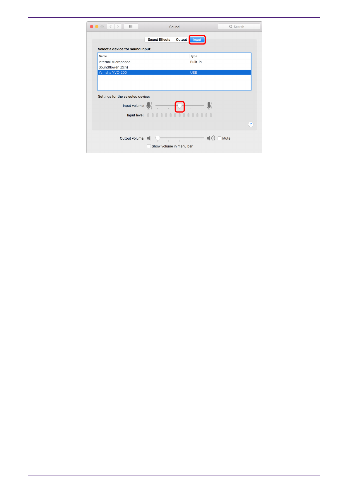
Task: Click the Output volume slider handle
Action: point(158,138)
